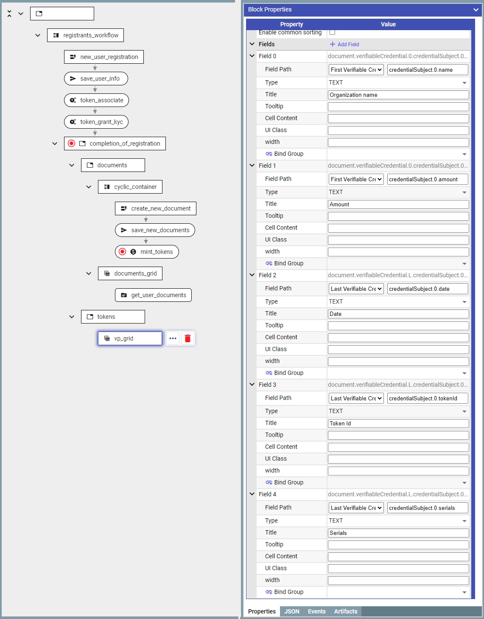Click the Title input containing Organization name
The height and width of the screenshot is (619, 484).
(398, 95)
